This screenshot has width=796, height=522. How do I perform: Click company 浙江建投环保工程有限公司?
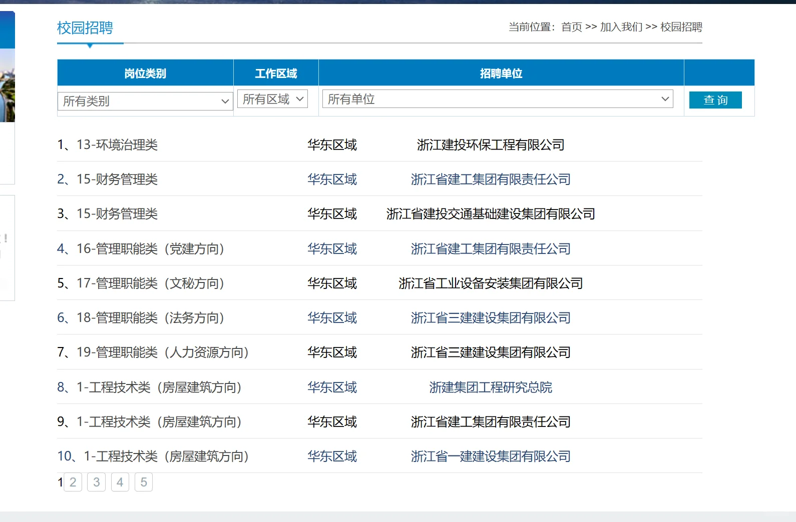coord(491,145)
